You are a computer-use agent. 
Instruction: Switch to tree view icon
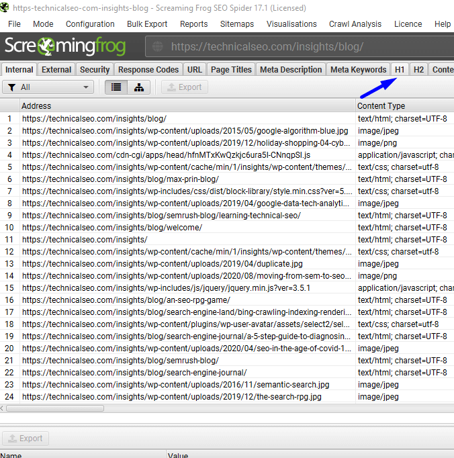(138, 87)
